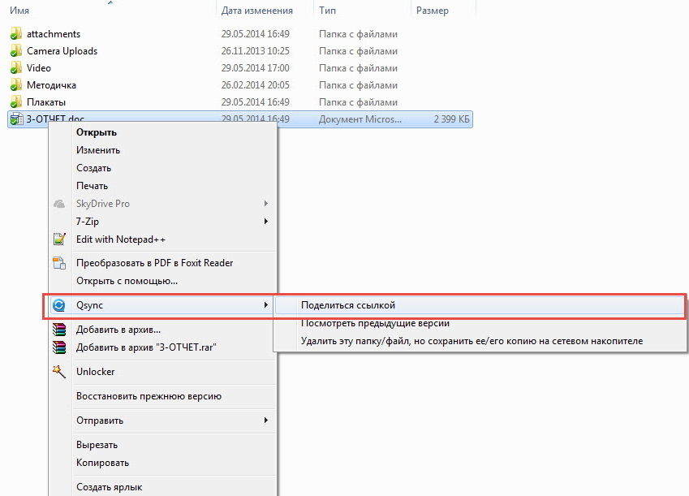Image resolution: width=689 pixels, height=496 pixels.
Task: Click the Video folder icon
Action: (x=15, y=68)
